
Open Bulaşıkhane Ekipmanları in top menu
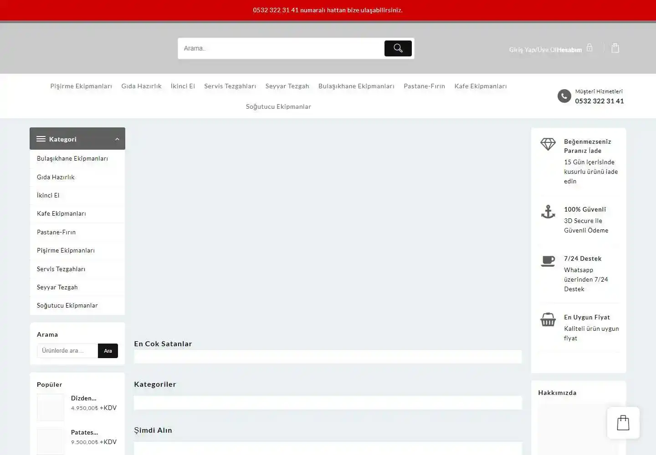click(356, 86)
